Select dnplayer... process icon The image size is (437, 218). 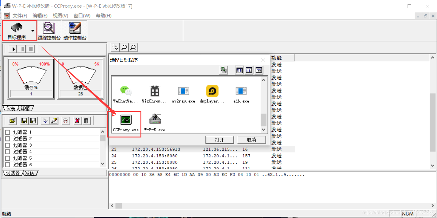point(212,91)
